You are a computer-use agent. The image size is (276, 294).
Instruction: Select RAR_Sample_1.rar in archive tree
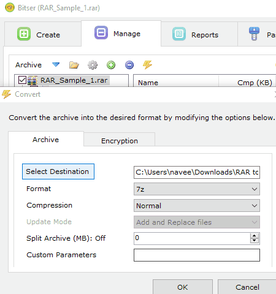[74, 80]
